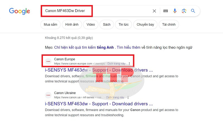223x123 pixels.
Task: Start voice search with microphone icon
Action: point(175,11)
